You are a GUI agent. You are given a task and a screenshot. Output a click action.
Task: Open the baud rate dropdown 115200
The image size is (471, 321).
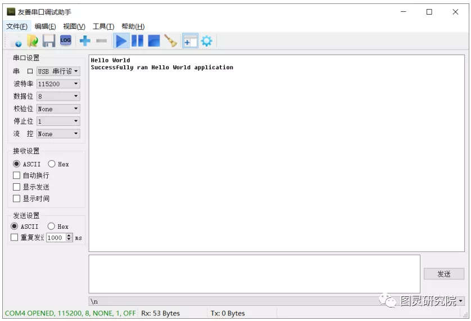coord(58,84)
